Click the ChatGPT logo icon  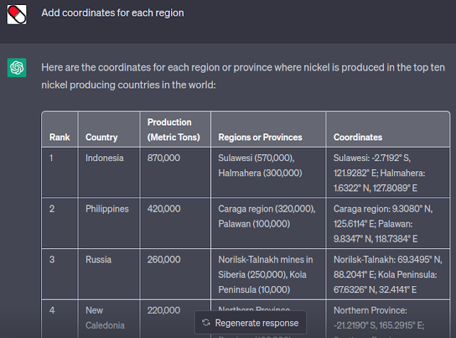tap(17, 68)
